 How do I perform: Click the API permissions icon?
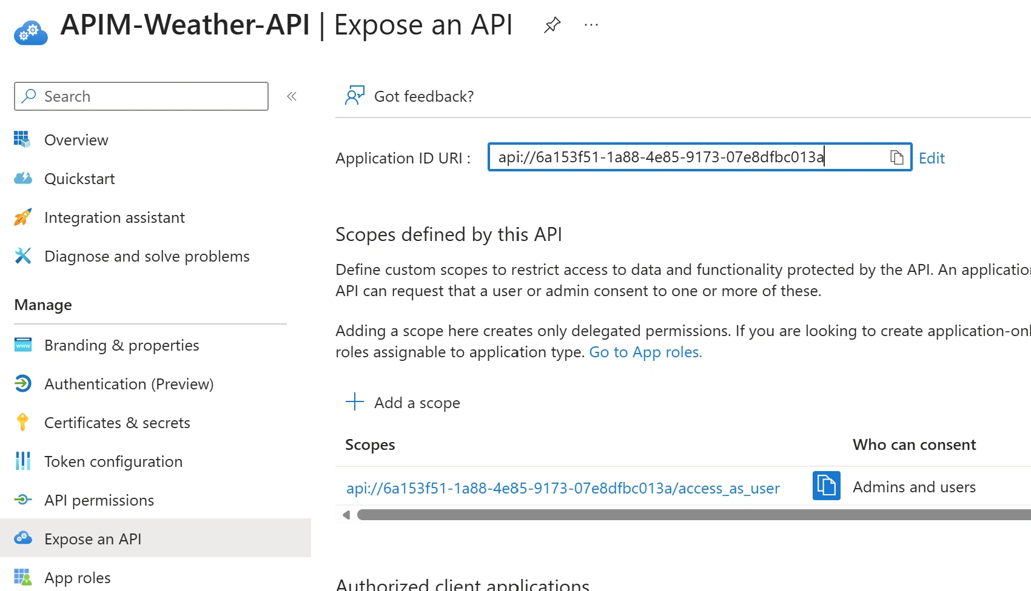(22, 500)
